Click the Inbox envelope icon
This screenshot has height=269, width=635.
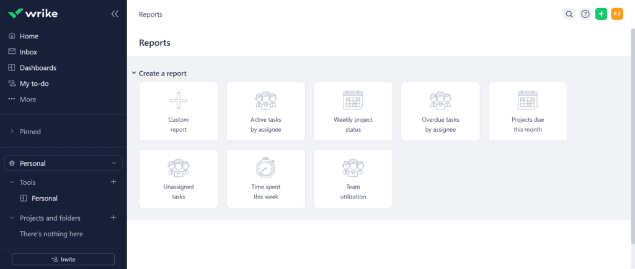tap(12, 52)
